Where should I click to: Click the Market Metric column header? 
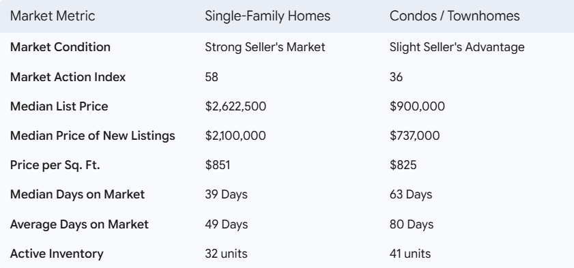[53, 16]
